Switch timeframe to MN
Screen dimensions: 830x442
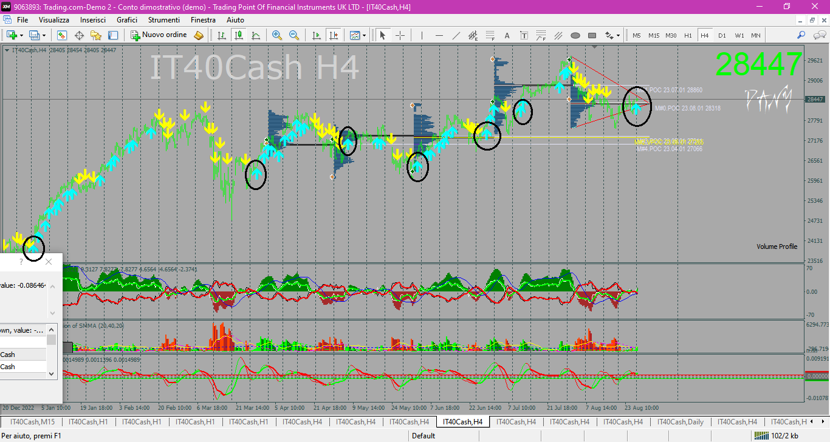pos(756,35)
